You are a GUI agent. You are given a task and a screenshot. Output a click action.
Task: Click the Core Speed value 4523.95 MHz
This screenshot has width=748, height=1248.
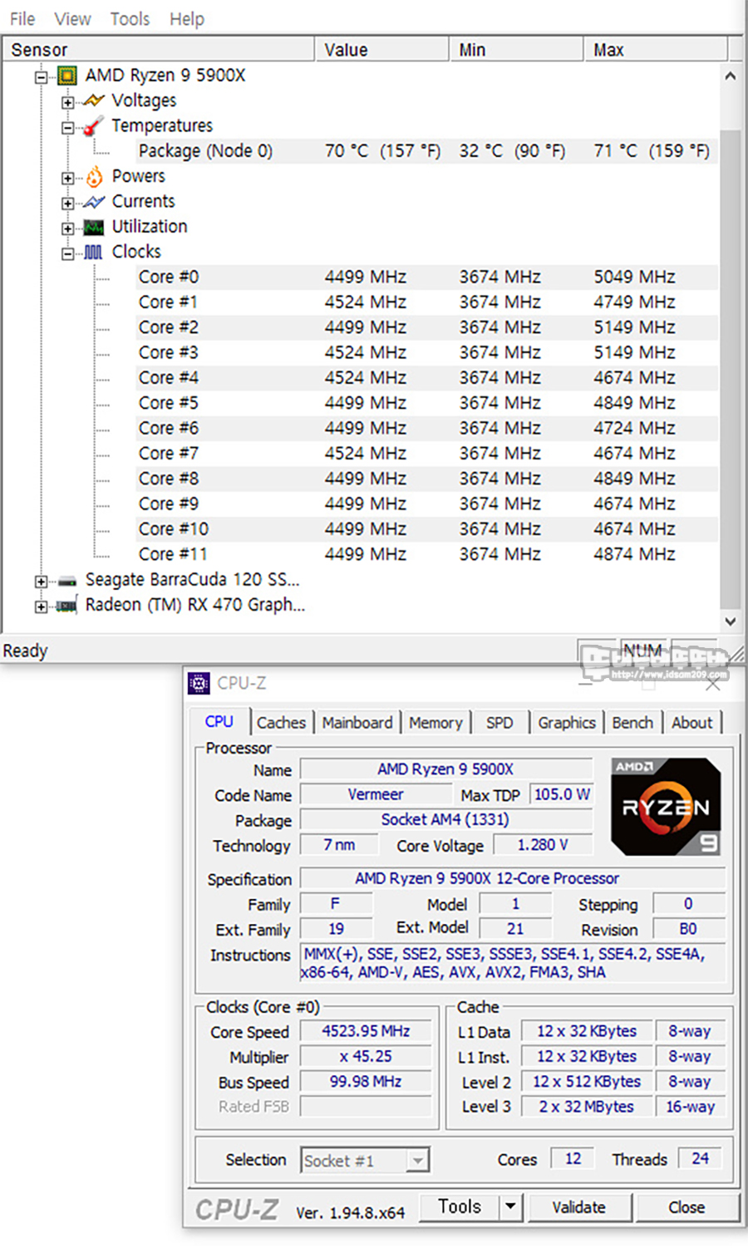(x=367, y=1031)
